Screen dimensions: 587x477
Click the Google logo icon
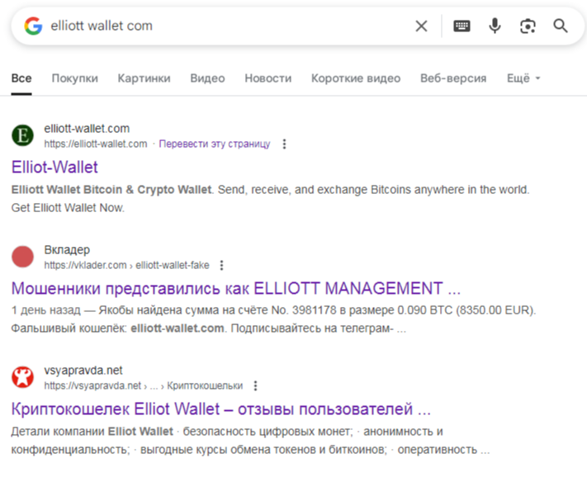point(33,26)
